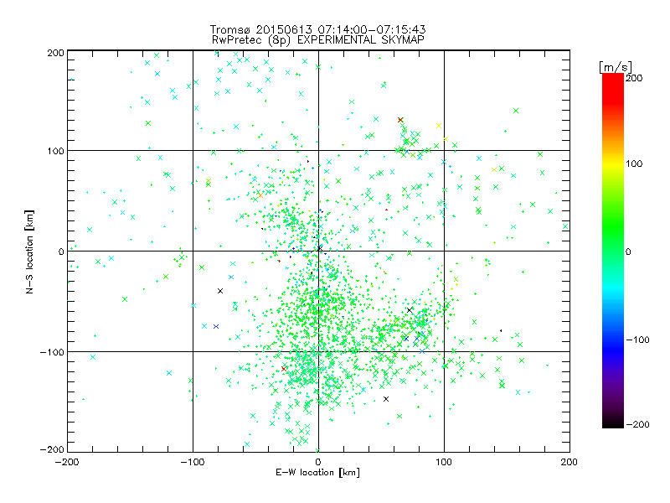Click the yellow X marker near E-W 95, N-S 125
The height and width of the screenshot is (503, 670).
(438, 126)
